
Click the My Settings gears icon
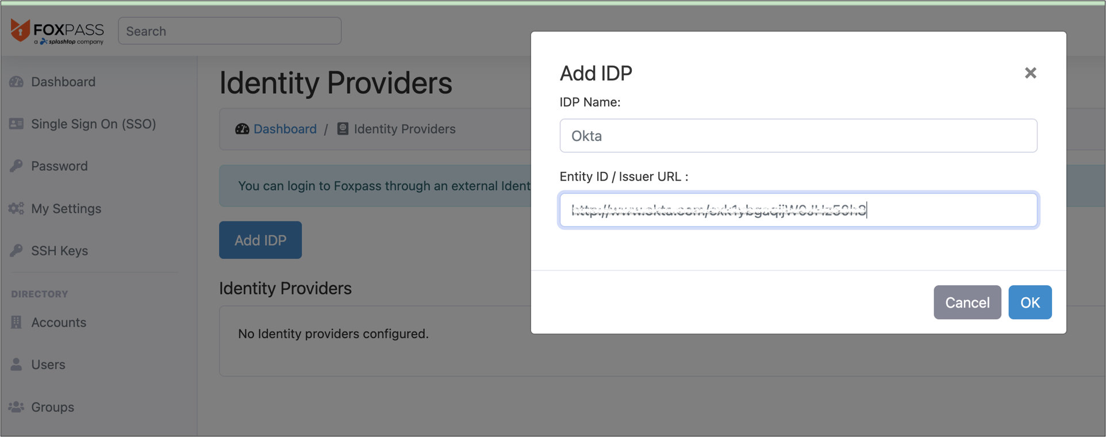coord(16,208)
